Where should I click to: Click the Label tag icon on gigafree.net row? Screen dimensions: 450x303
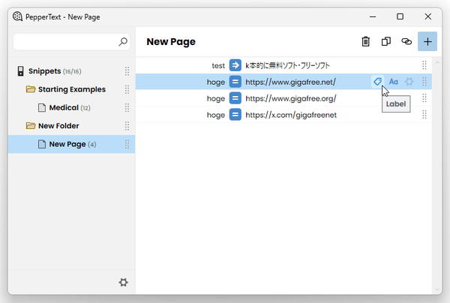[x=377, y=82]
